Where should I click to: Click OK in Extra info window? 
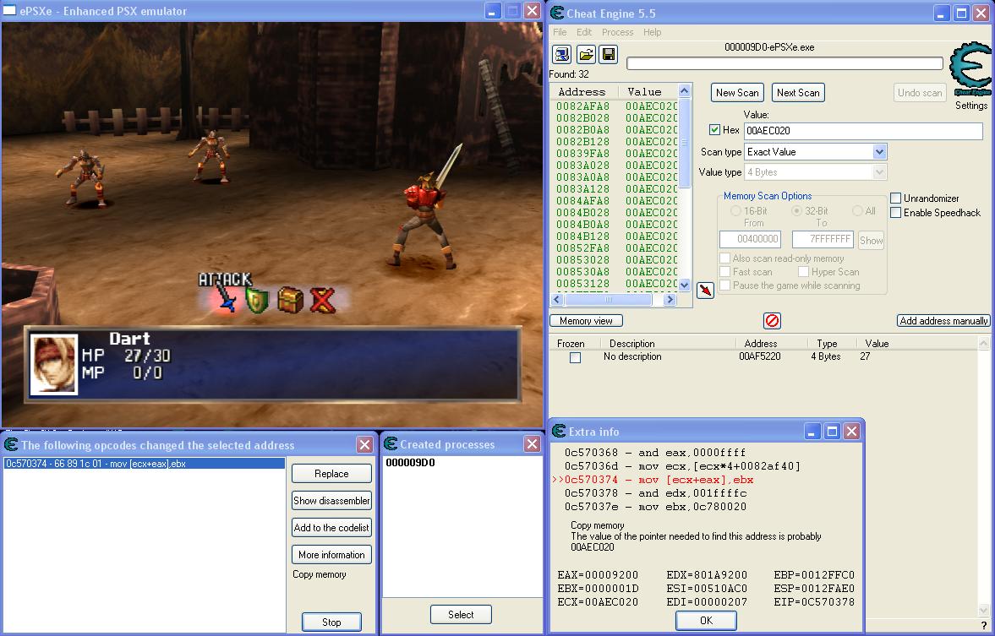[706, 620]
